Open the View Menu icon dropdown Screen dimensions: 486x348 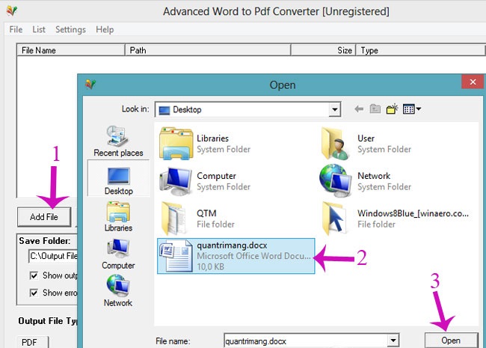(412, 109)
